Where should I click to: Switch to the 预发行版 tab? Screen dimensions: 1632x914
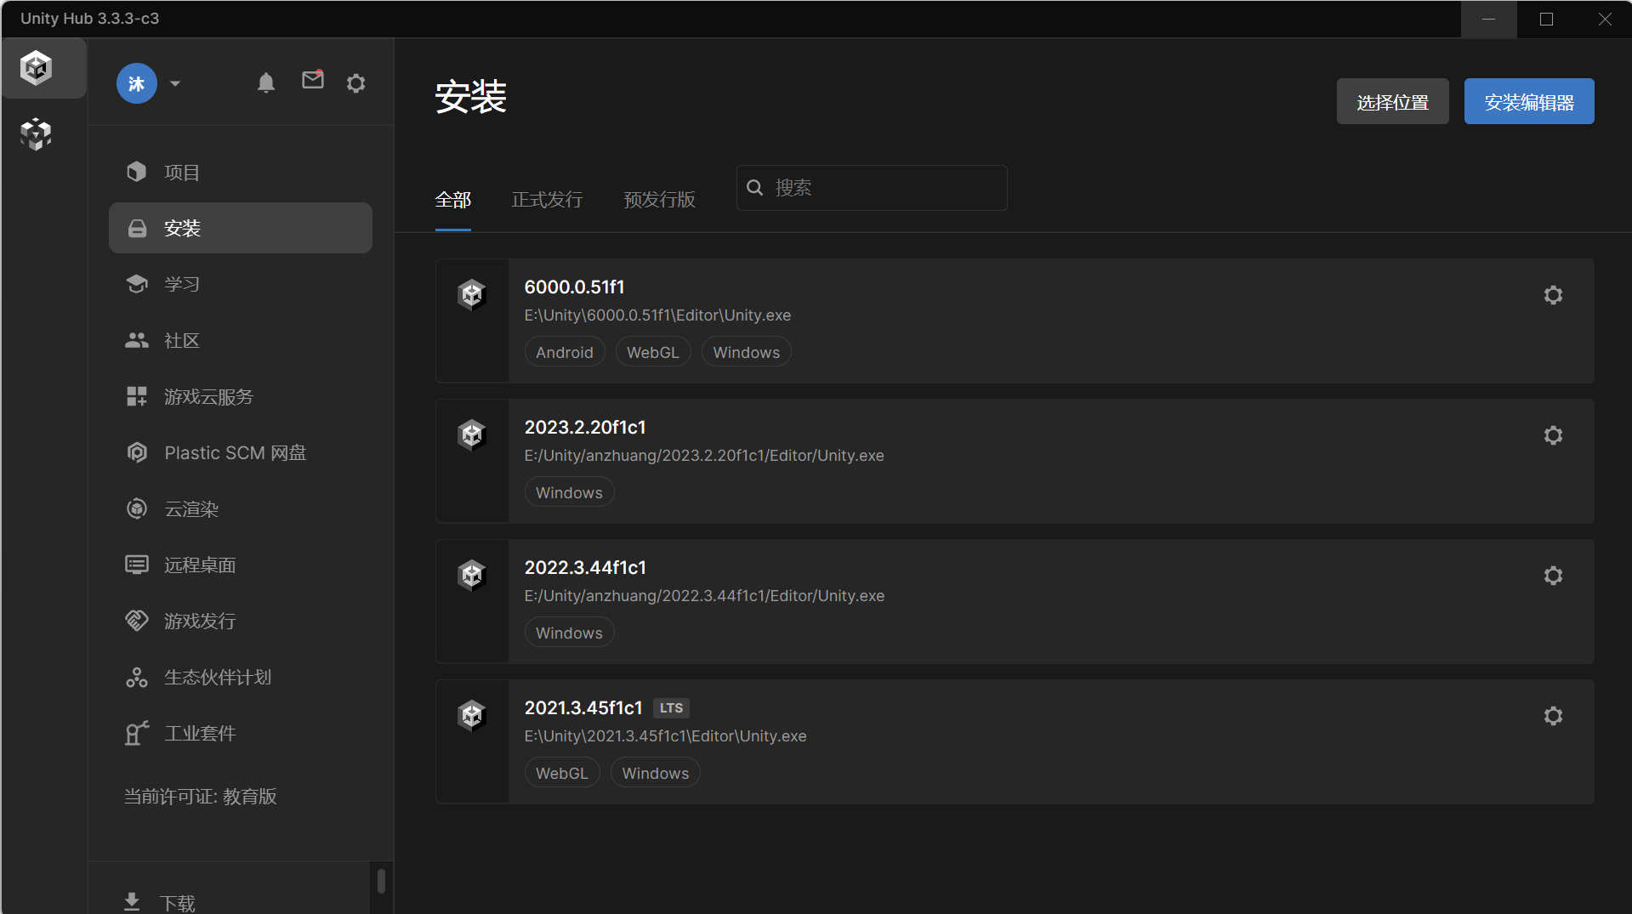659,200
